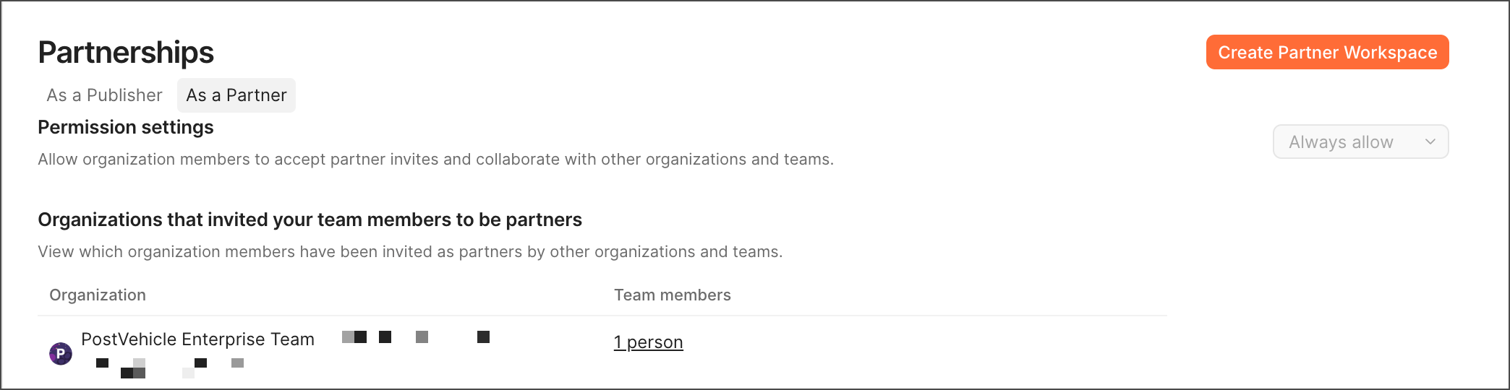Click the purple P avatar for PostVehicle
This screenshot has height=390, width=1510.
pos(61,353)
